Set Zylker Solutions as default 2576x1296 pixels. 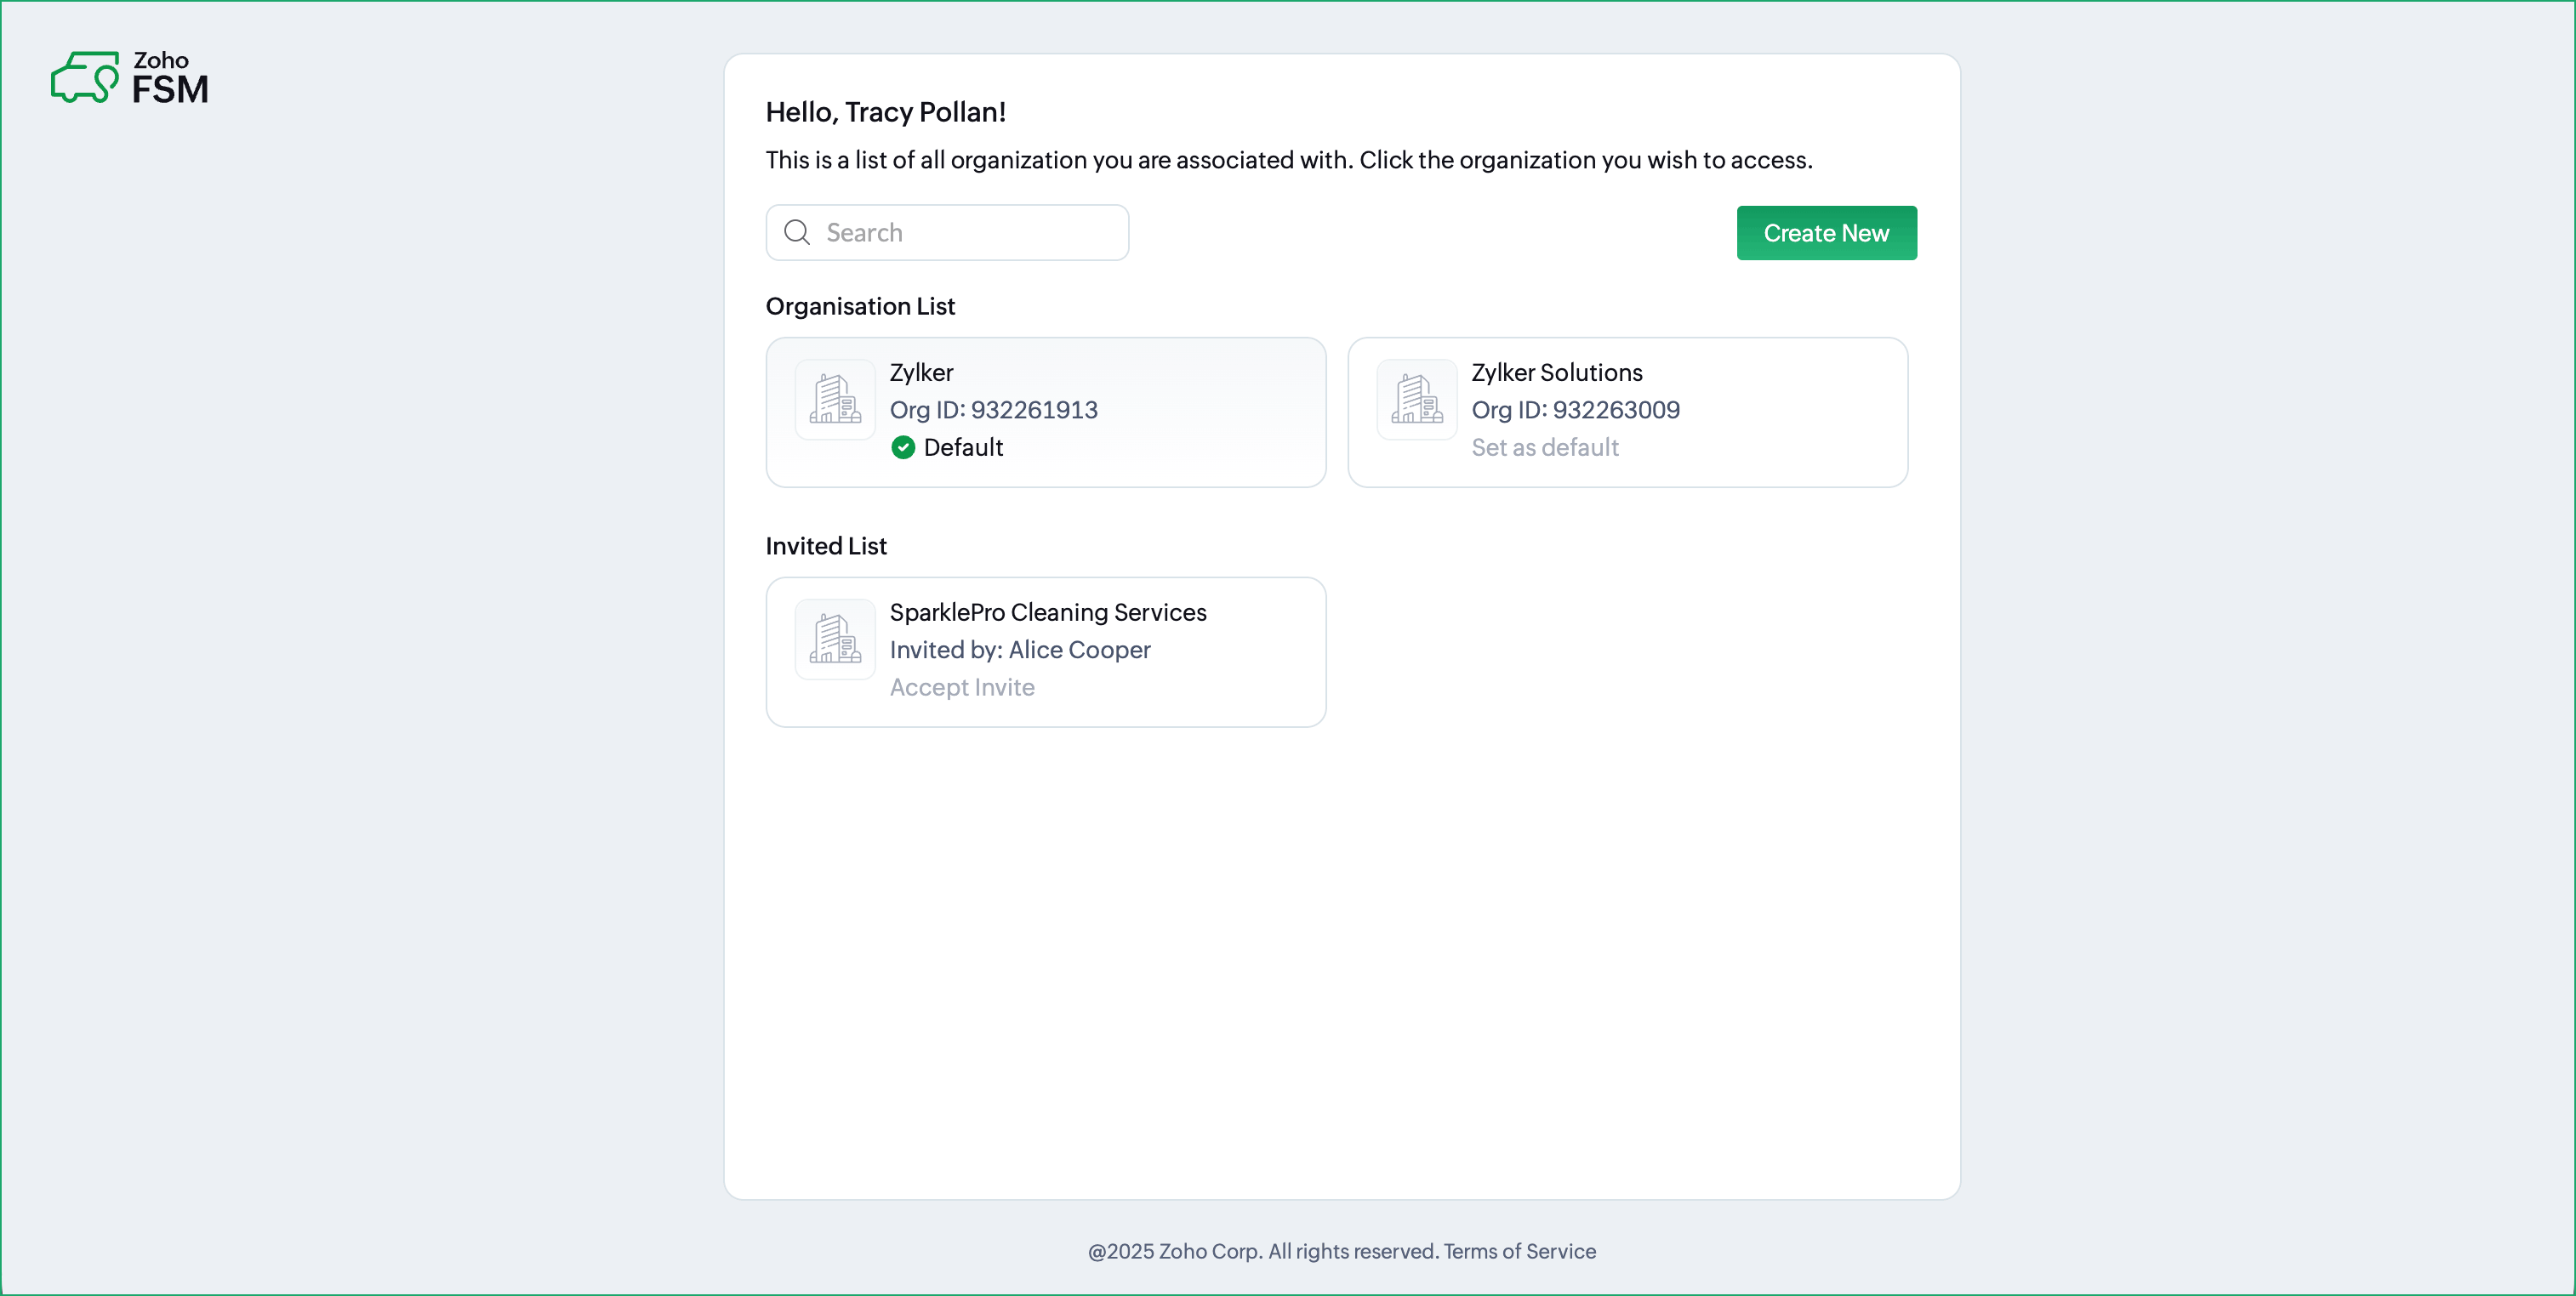tap(1545, 447)
